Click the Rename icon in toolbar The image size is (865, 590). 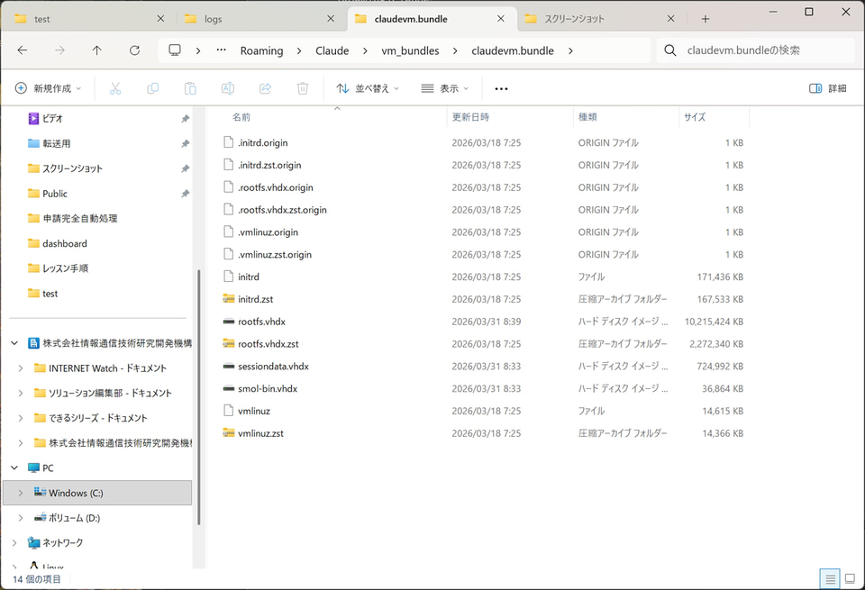tap(228, 88)
